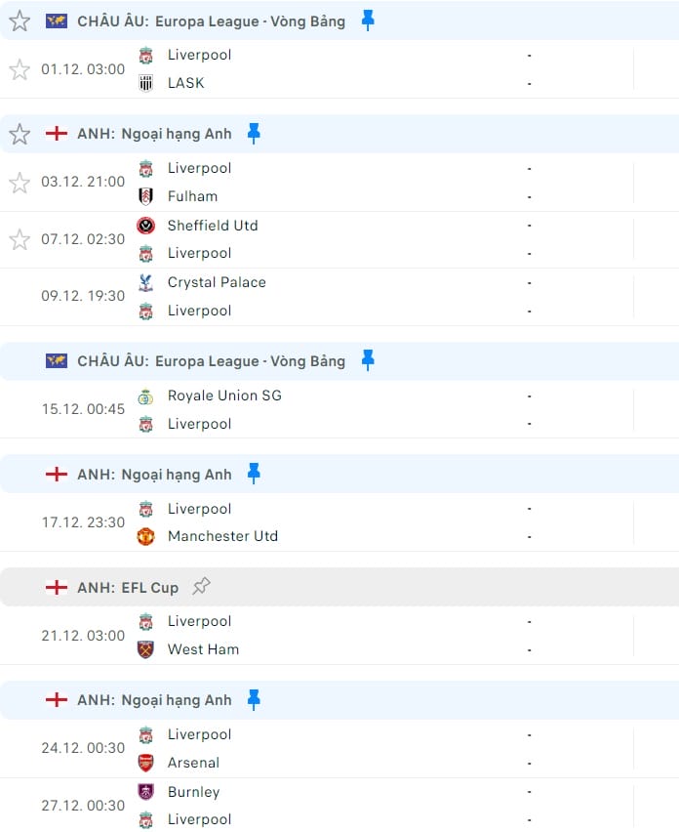Click the Crystal Palace eagle logo
The image size is (679, 832).
(145, 282)
